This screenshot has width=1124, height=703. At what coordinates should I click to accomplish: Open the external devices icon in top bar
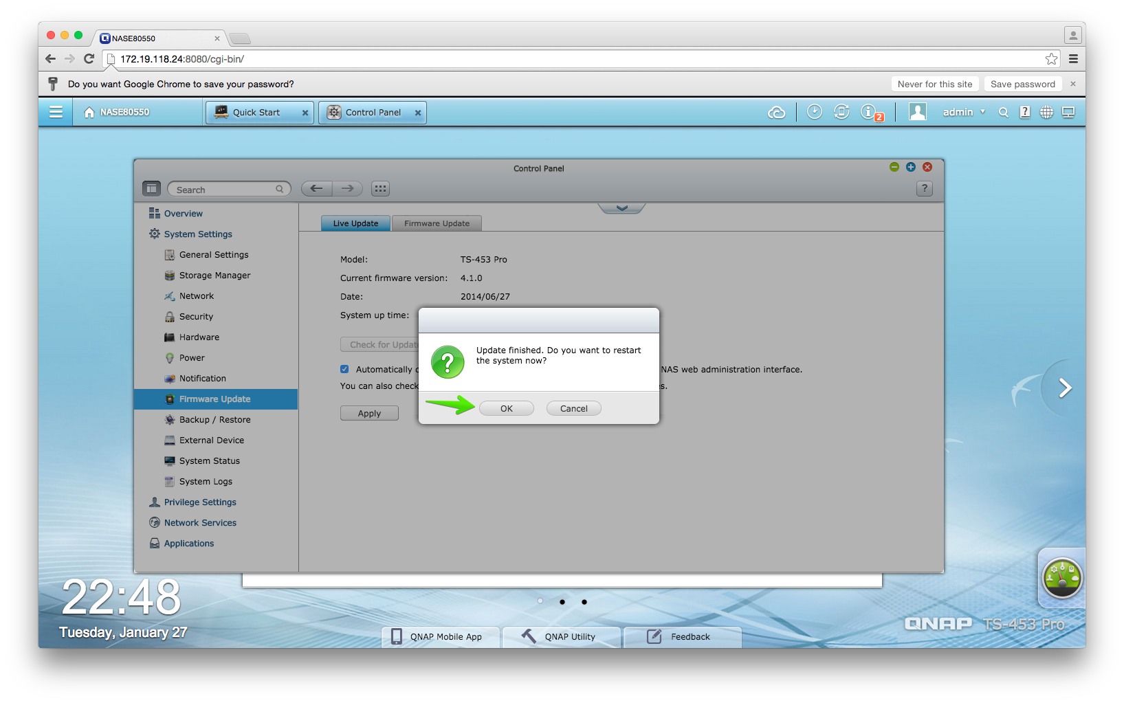coord(841,111)
